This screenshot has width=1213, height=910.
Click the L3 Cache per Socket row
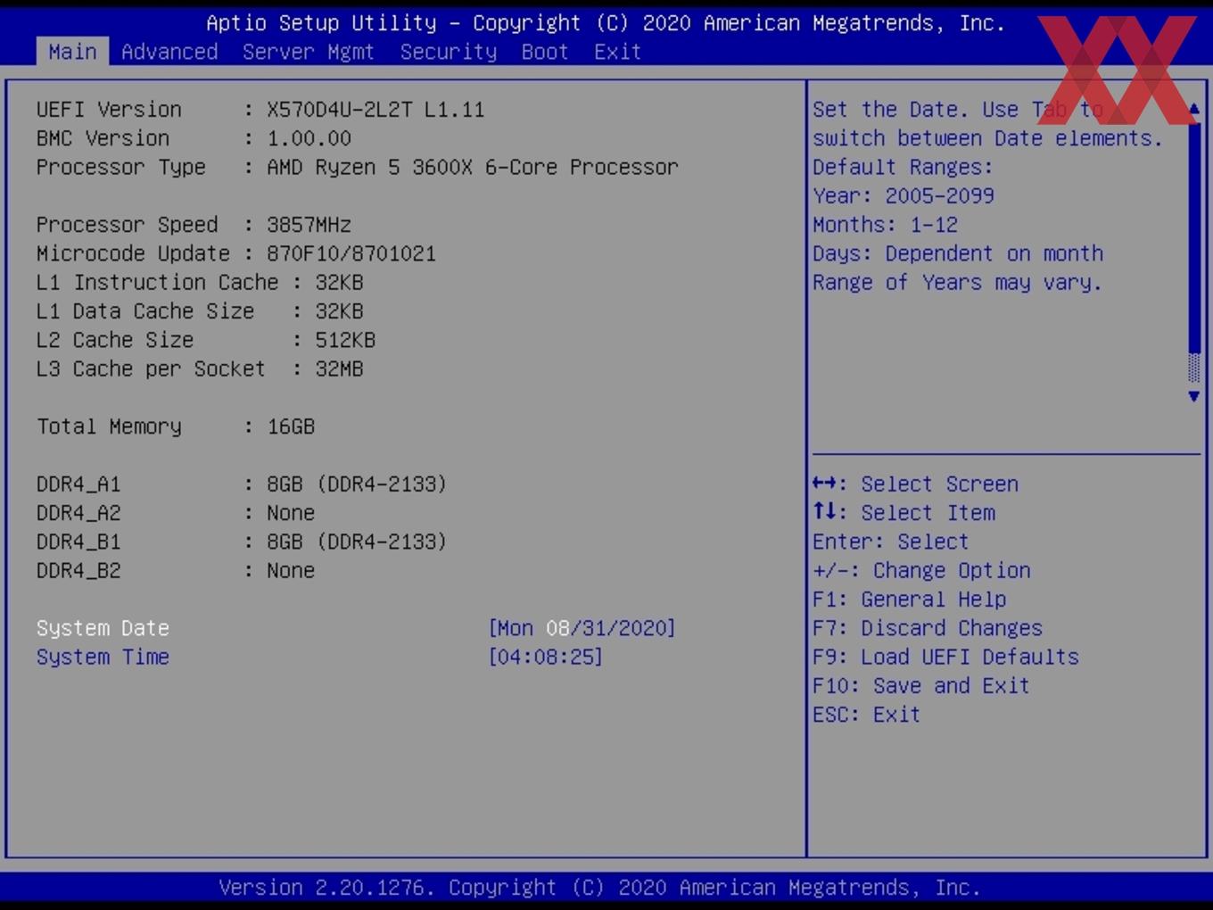click(x=200, y=368)
